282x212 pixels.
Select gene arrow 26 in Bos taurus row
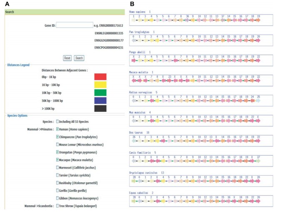tap(133, 141)
